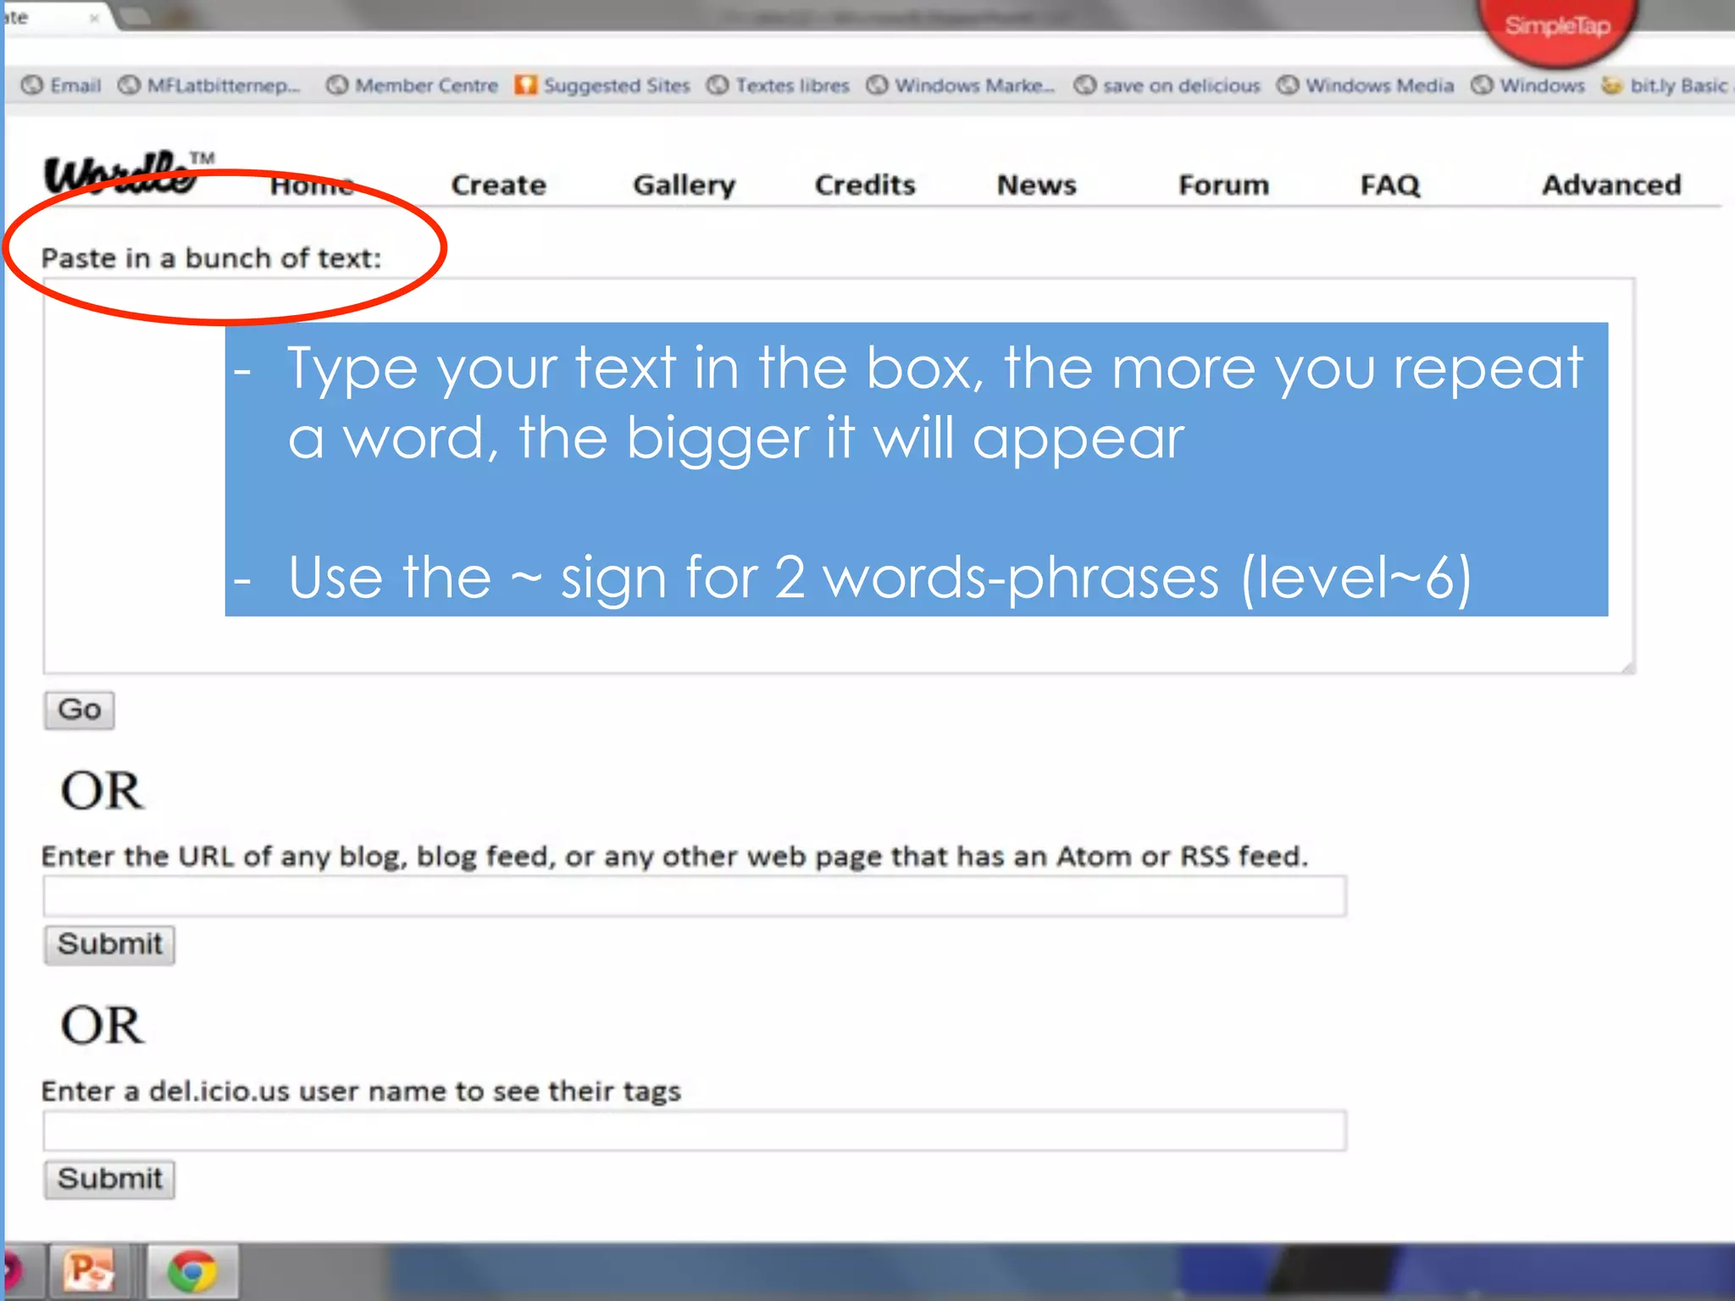
Task: Click Submit under the del.icio.us field
Action: coord(109,1179)
